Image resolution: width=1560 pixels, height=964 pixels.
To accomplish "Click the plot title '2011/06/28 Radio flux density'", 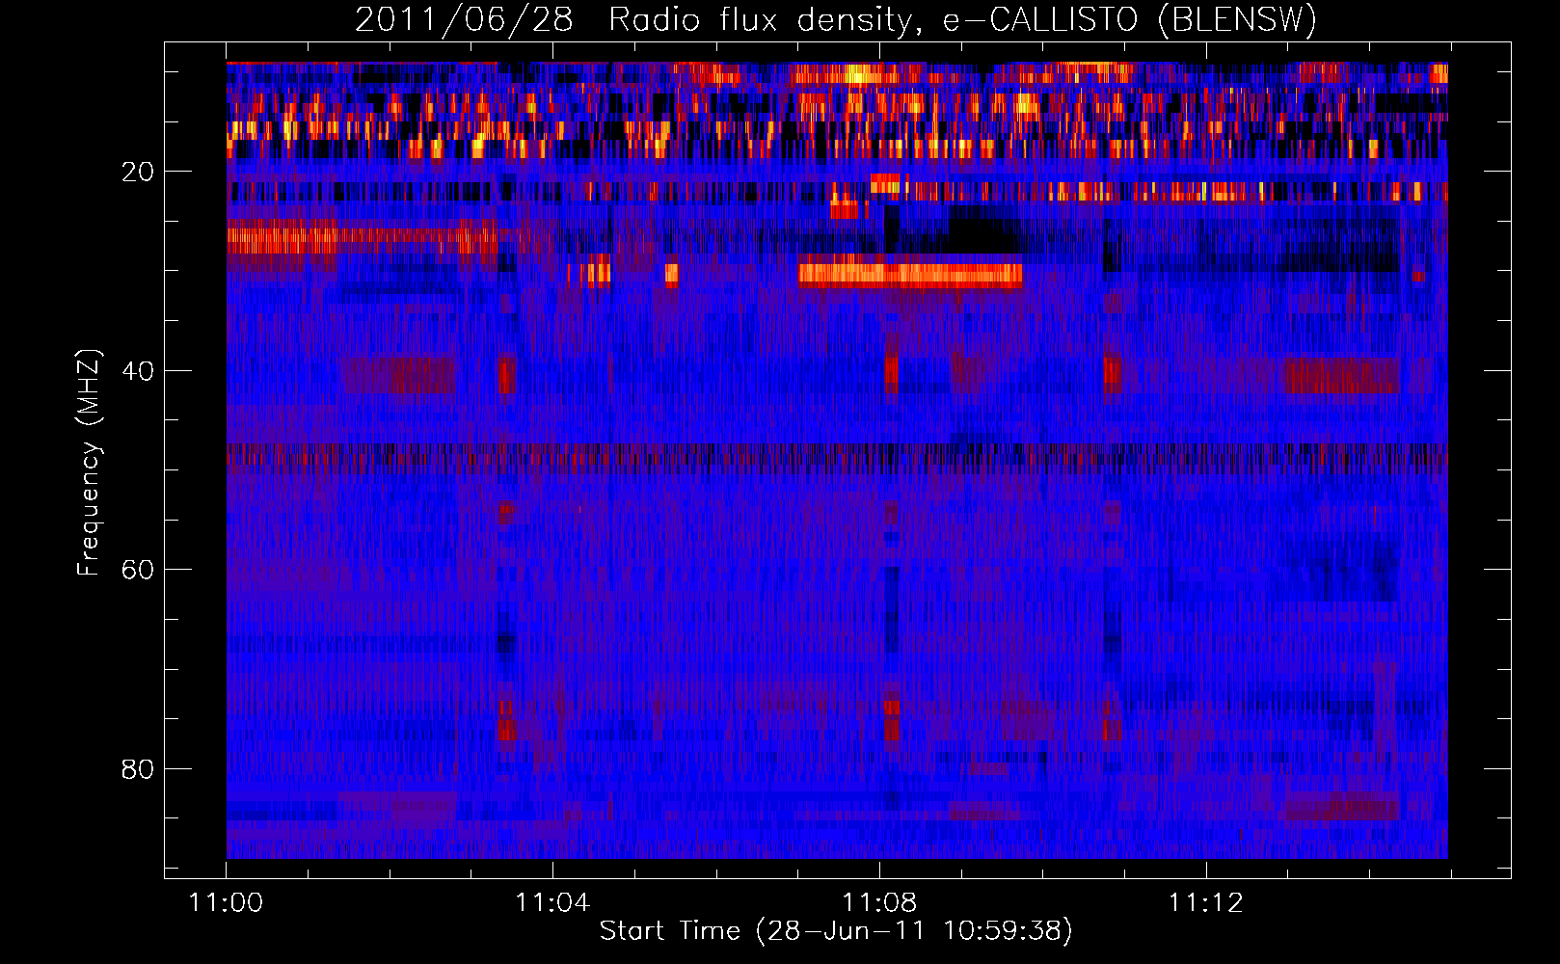I will [835, 19].
